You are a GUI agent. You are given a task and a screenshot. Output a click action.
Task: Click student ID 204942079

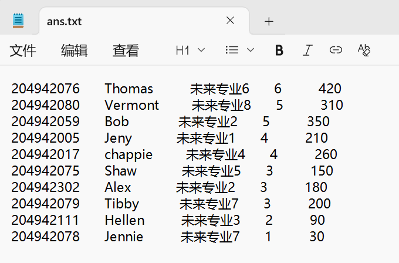(46, 204)
